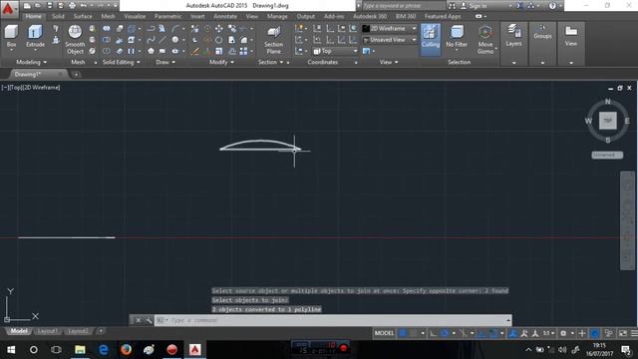Switch to the Annotate ribbon tab

click(225, 16)
